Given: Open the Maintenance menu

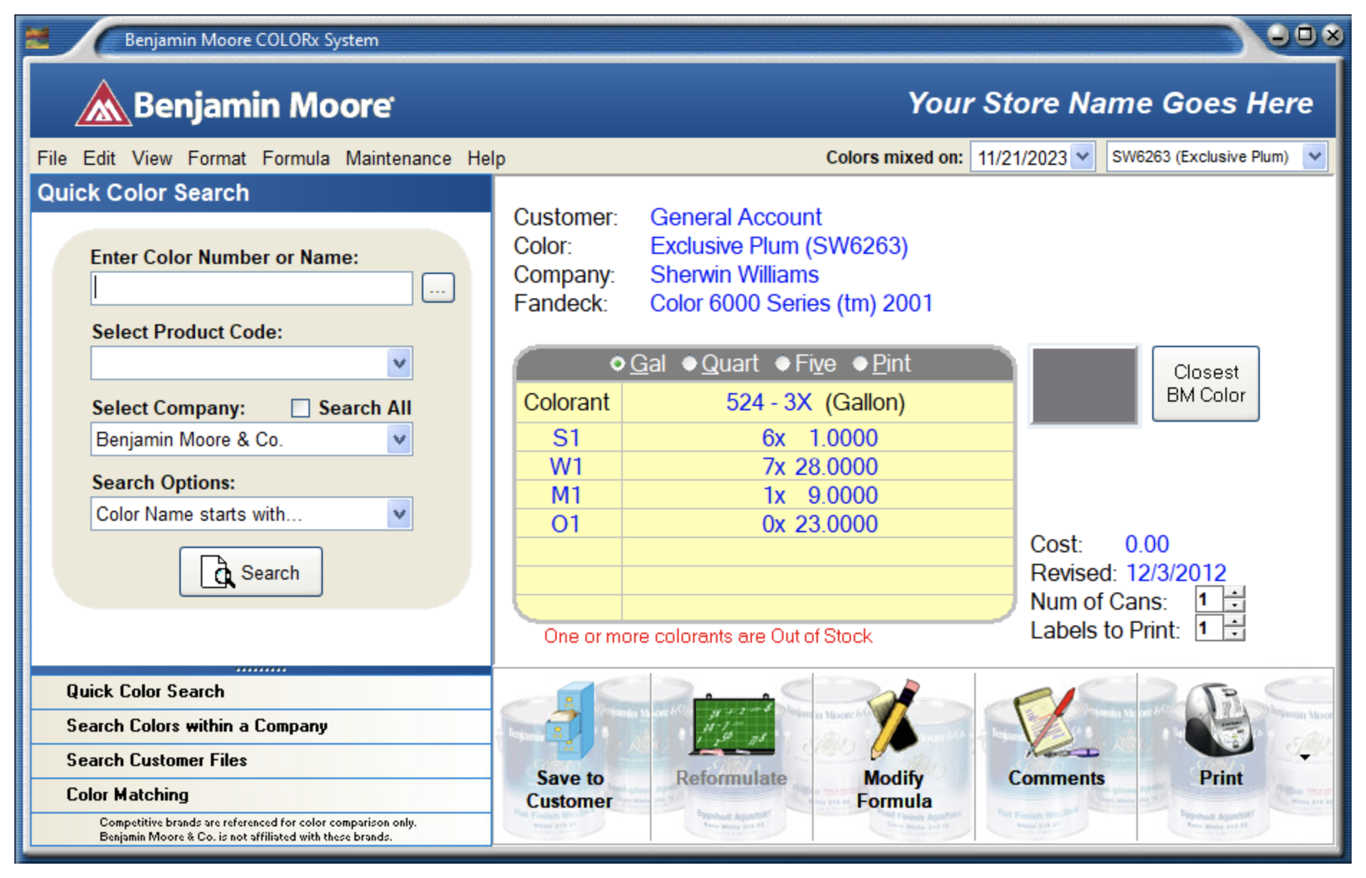Looking at the screenshot, I should pos(398,158).
